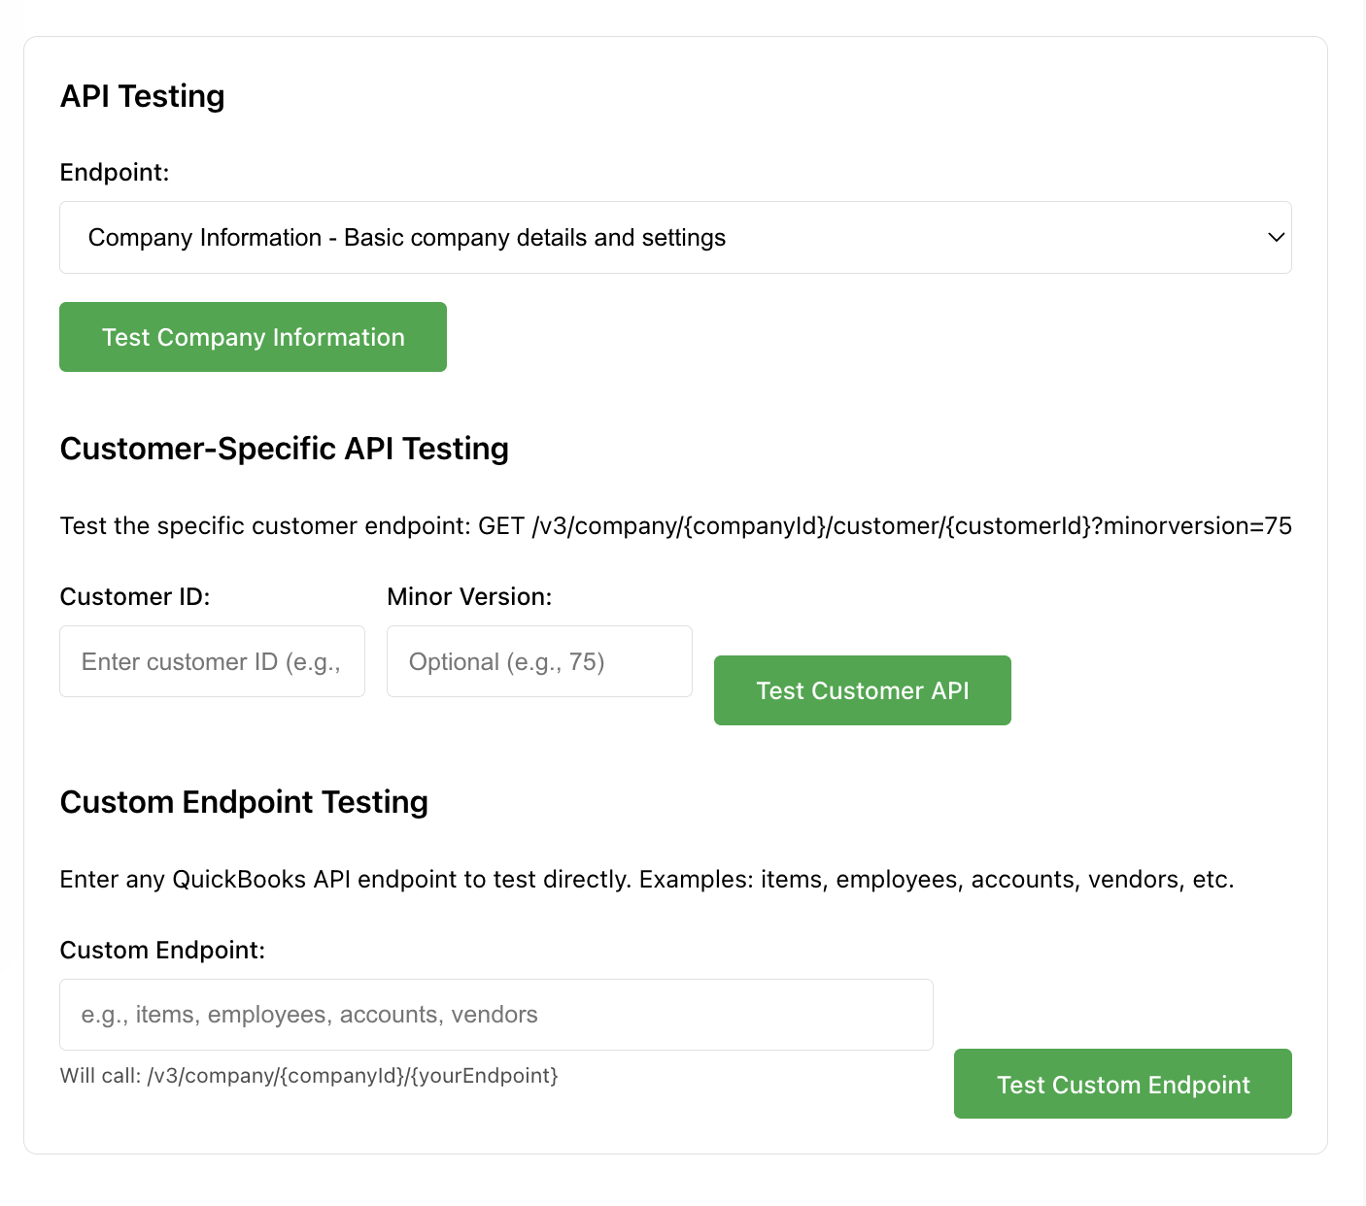Click the 'API Testing' heading
This screenshot has width=1366, height=1206.
click(143, 96)
